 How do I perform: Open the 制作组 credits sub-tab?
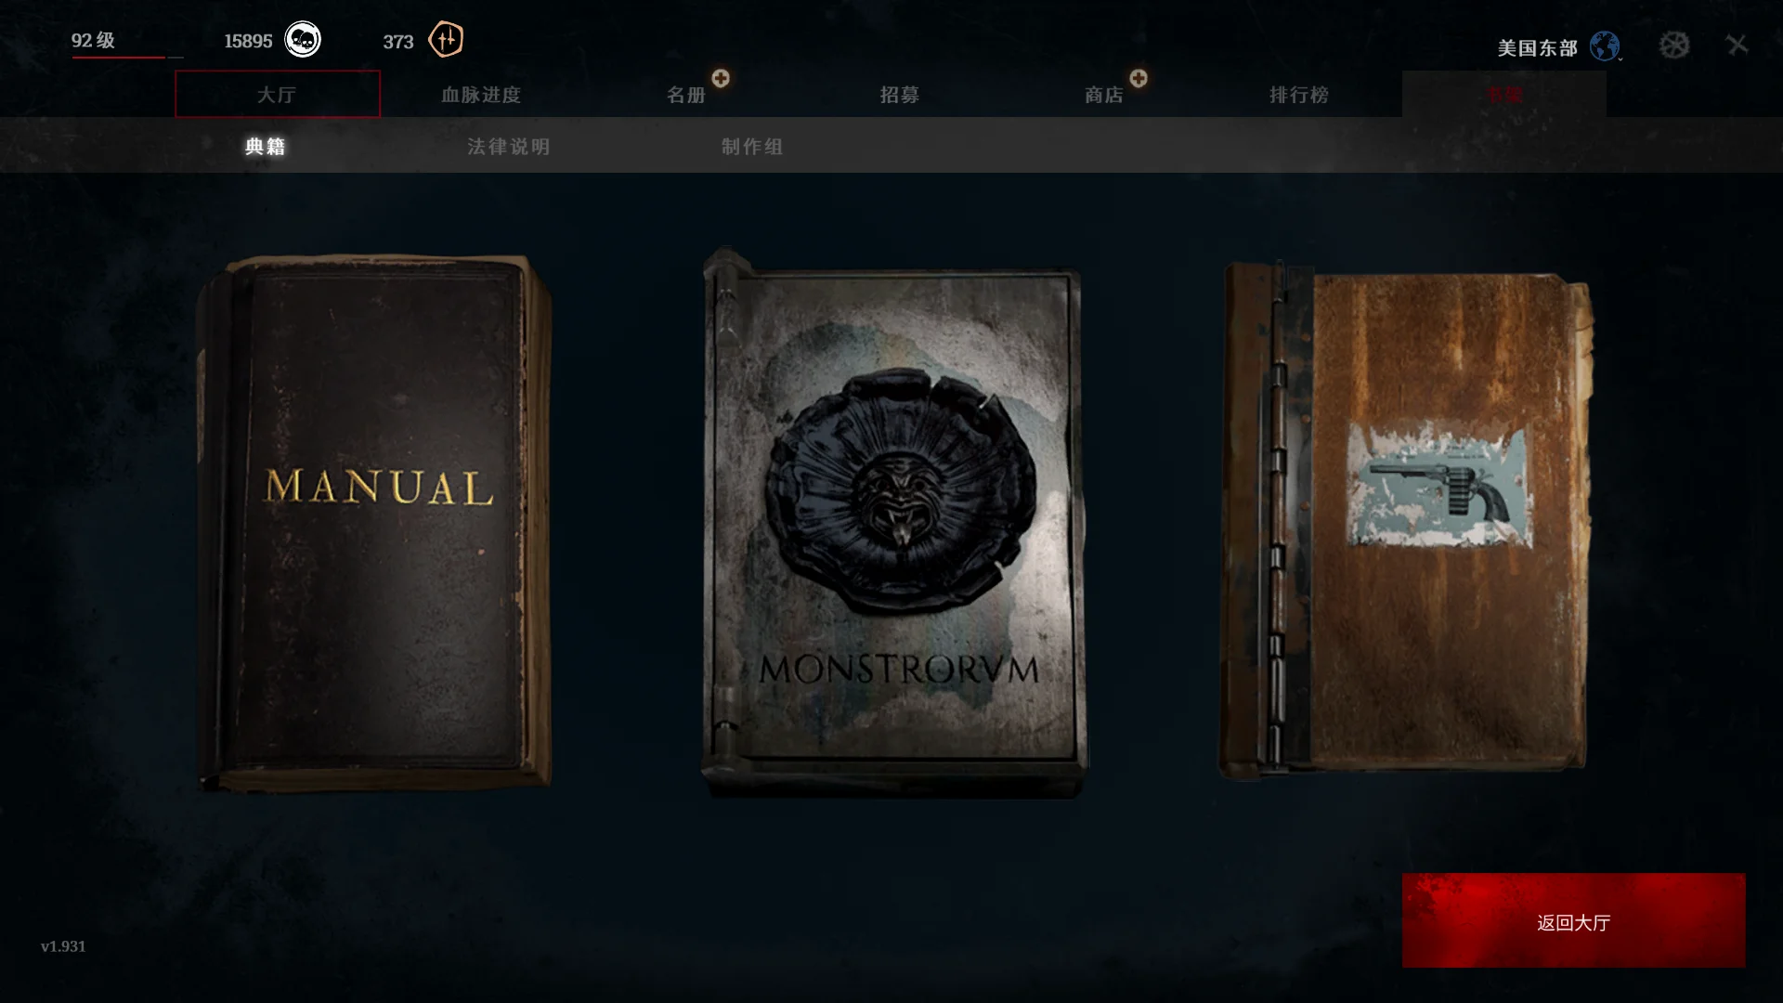752,147
